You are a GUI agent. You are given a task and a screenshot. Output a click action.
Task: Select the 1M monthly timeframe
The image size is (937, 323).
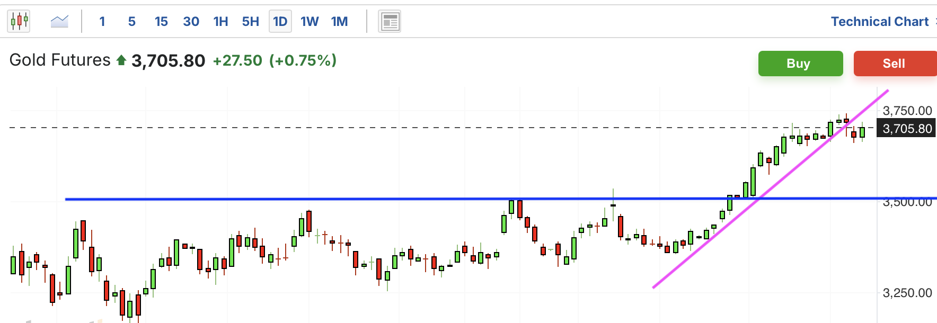(x=340, y=22)
